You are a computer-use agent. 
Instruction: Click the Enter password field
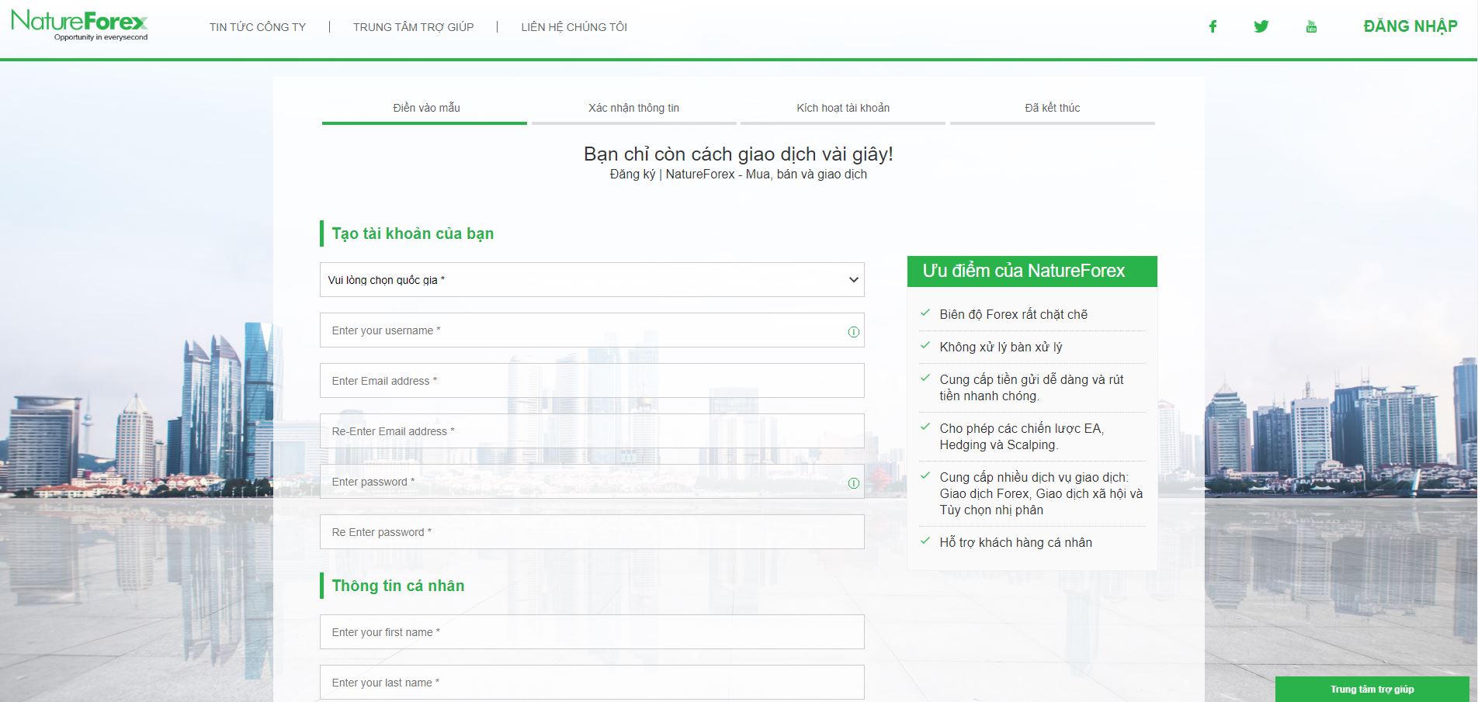pos(592,482)
